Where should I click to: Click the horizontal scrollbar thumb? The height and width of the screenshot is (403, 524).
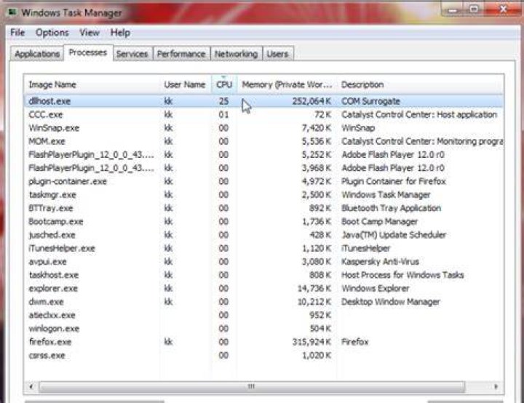point(251,386)
